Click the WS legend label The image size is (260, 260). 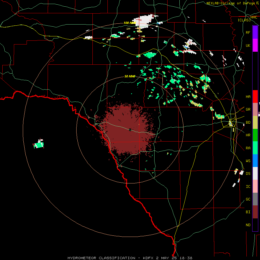coord(248,161)
